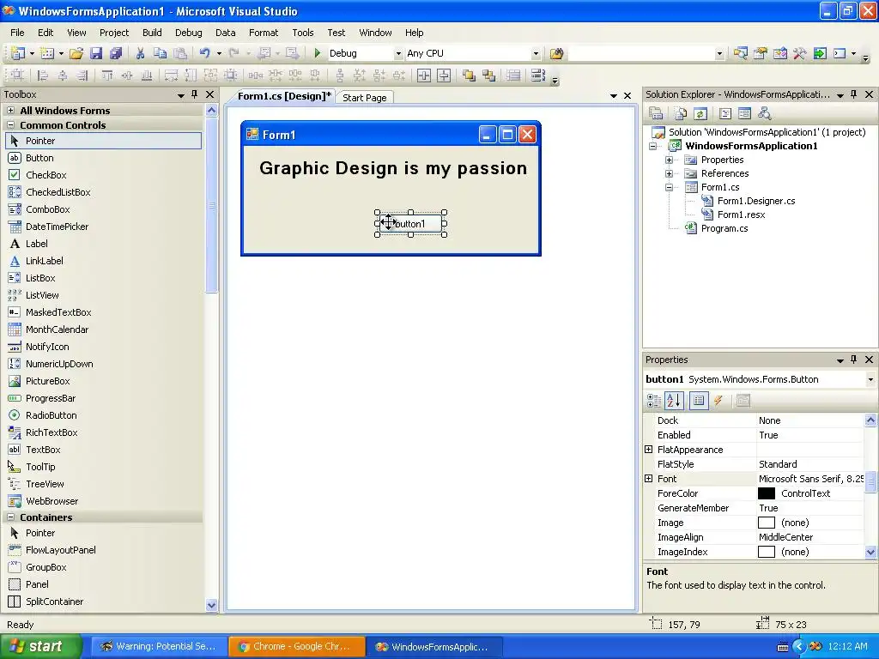Image resolution: width=879 pixels, height=659 pixels.
Task: Toggle auto-hide pin on Toolbox panel
Action: click(x=195, y=94)
